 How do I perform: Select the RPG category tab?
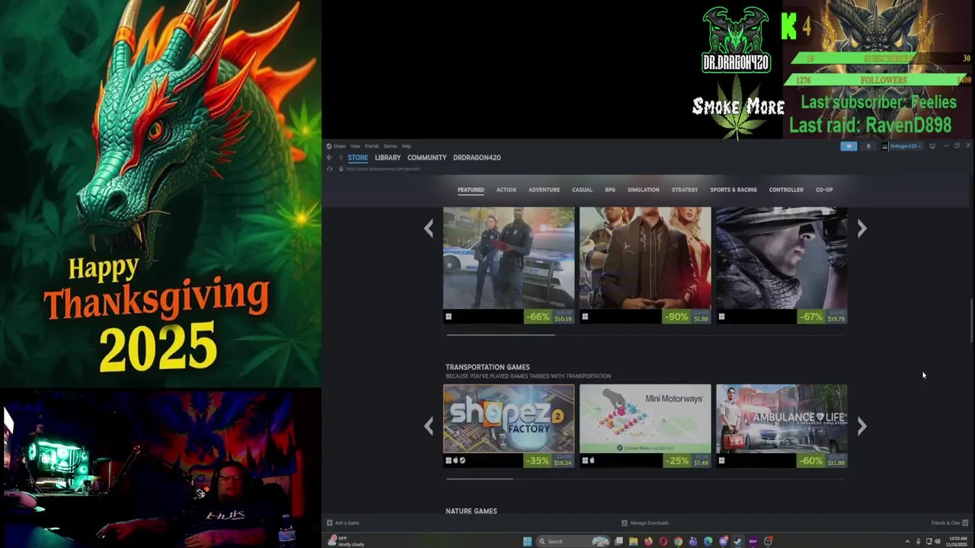[x=610, y=190]
